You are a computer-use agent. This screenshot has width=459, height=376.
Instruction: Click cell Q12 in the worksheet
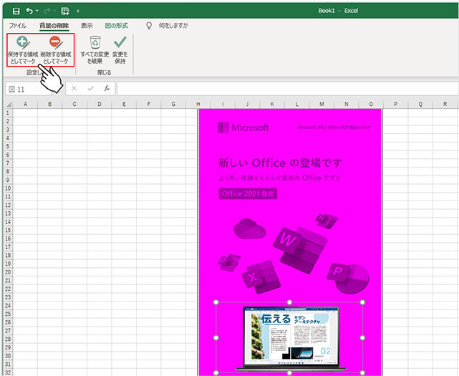[x=420, y=205]
